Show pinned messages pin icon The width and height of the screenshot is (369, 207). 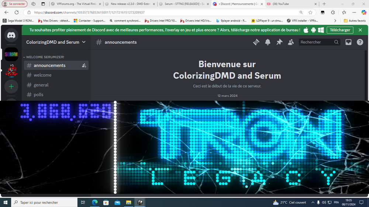click(279, 42)
